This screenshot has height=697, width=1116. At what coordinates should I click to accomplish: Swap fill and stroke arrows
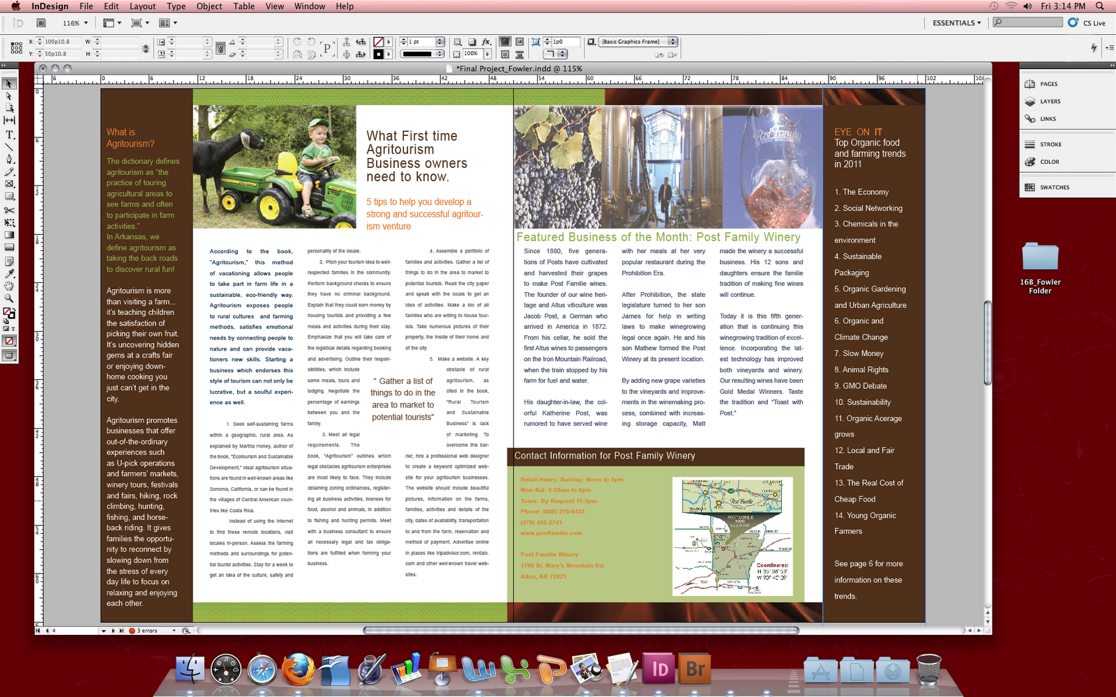click(13, 309)
